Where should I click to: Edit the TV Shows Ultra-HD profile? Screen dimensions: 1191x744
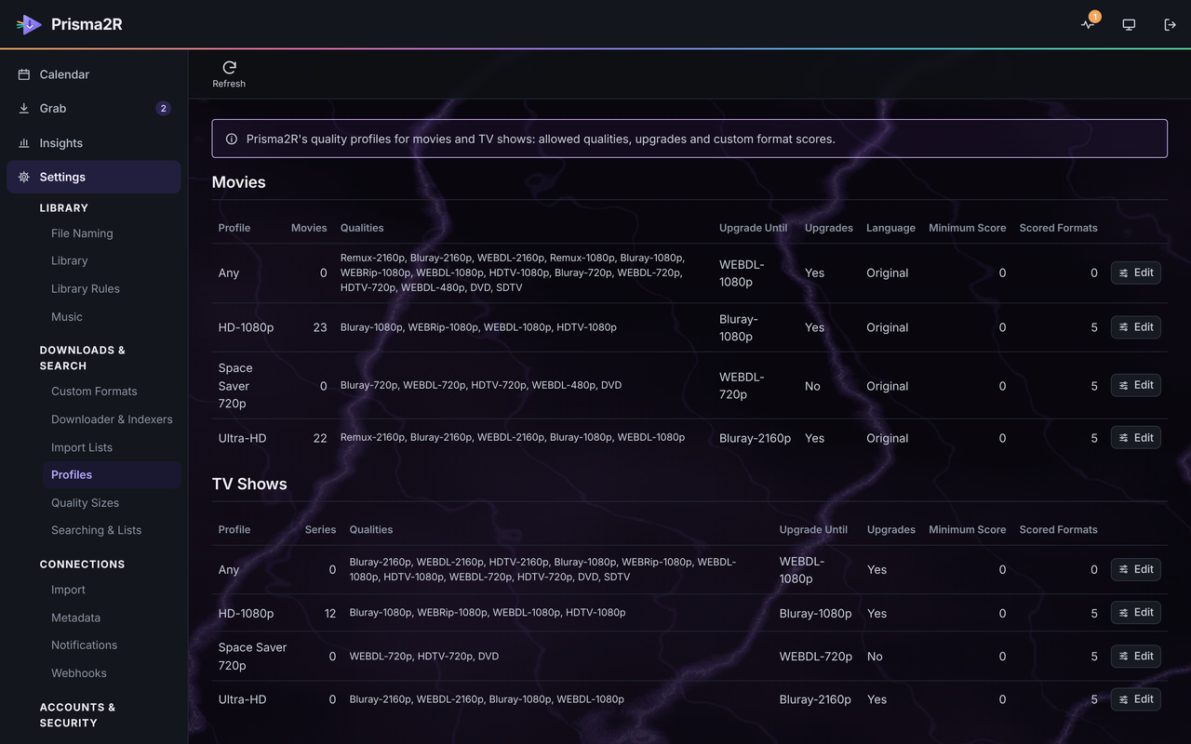click(1135, 699)
